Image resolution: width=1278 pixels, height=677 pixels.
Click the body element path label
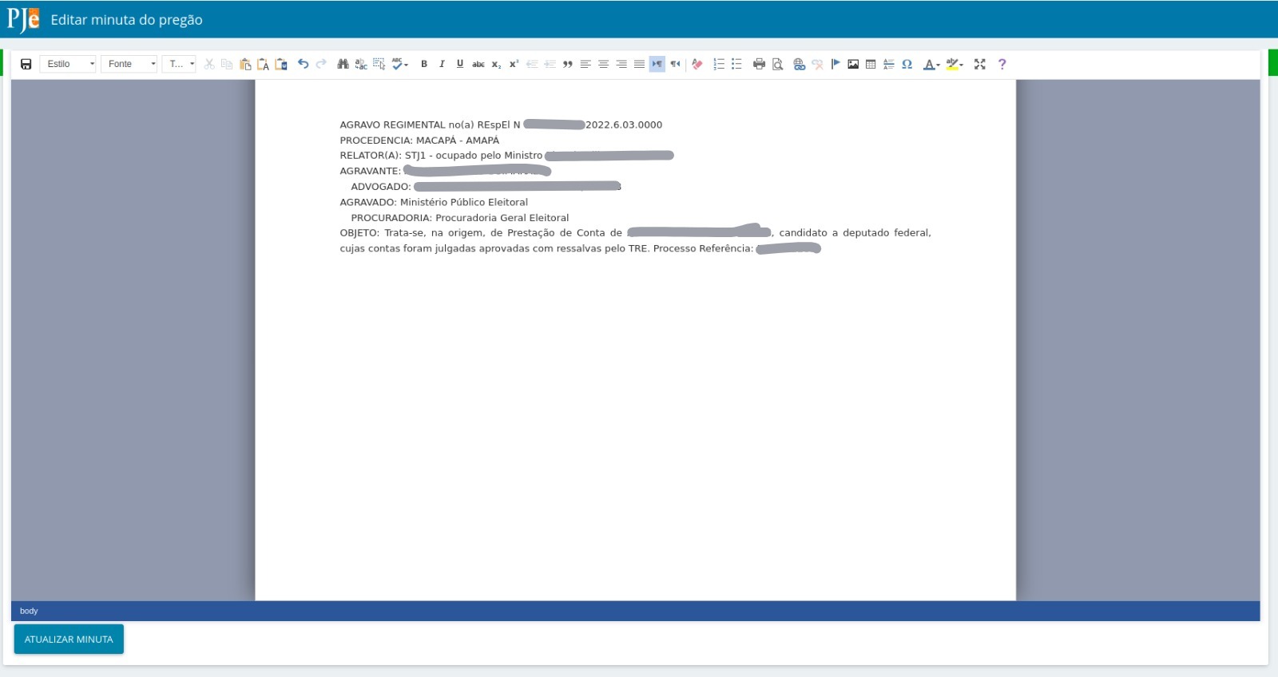(x=29, y=611)
